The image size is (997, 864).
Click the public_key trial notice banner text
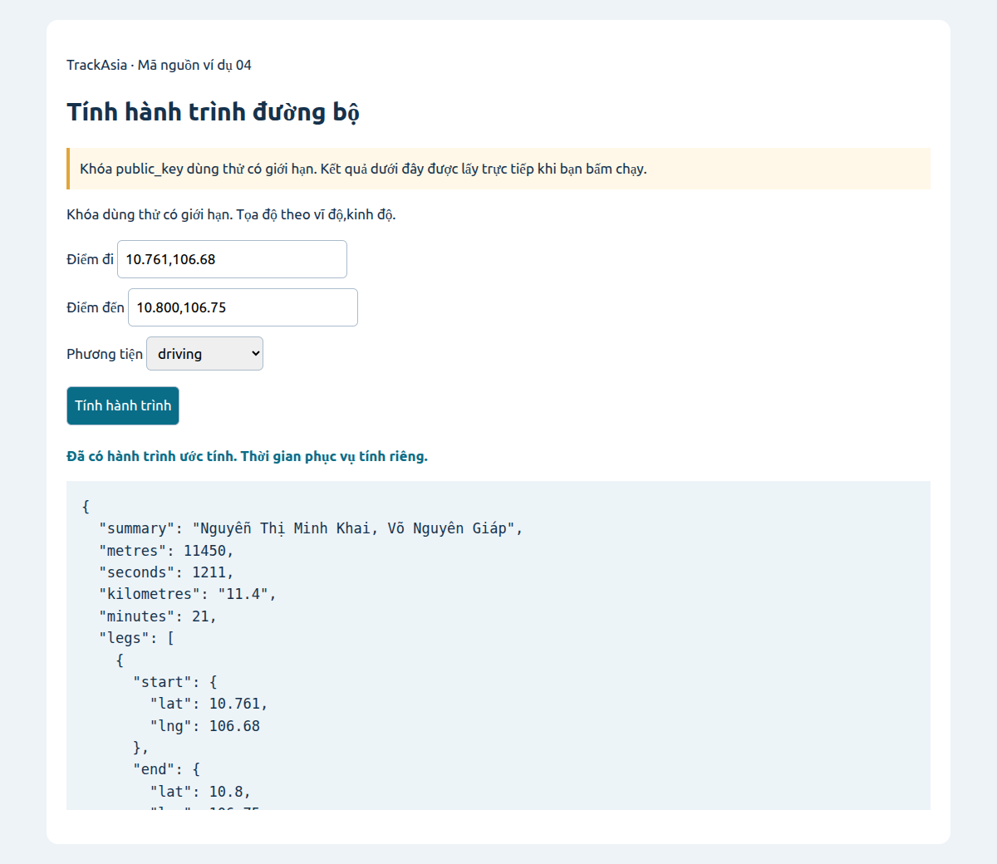363,169
